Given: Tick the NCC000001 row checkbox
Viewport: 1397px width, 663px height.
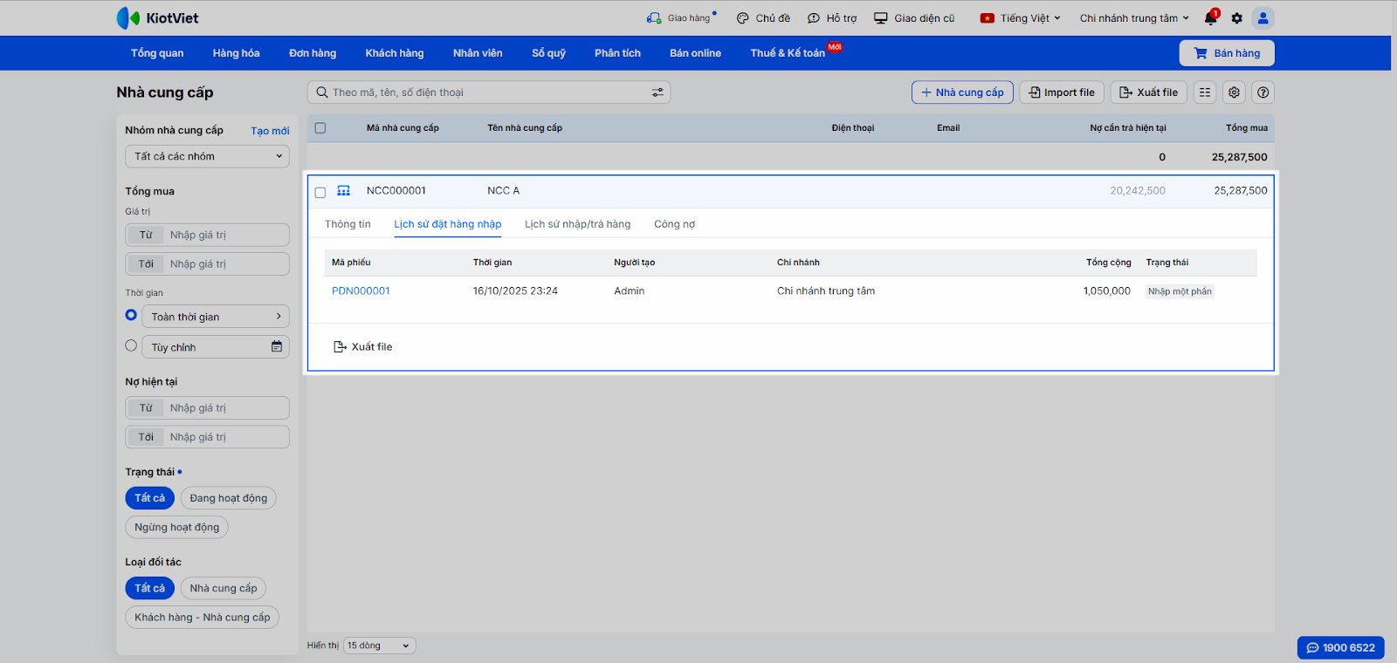Looking at the screenshot, I should pyautogui.click(x=320, y=192).
